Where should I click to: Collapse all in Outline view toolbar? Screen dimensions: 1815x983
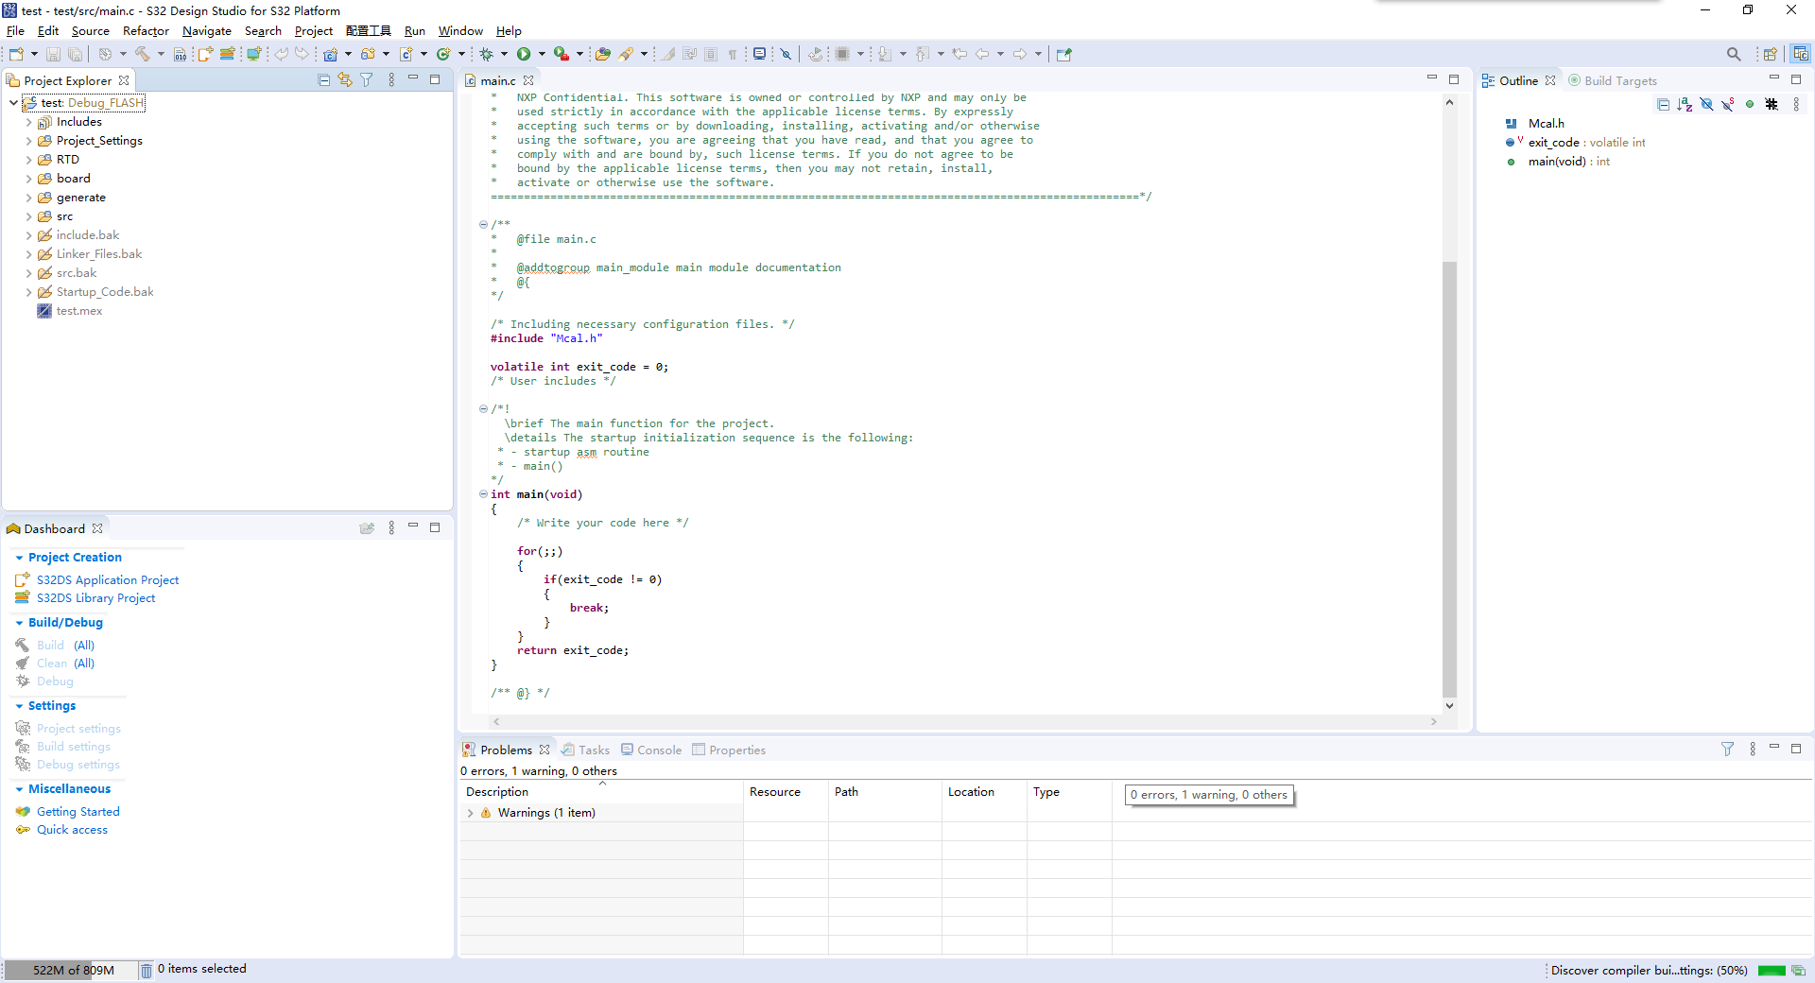1663,104
